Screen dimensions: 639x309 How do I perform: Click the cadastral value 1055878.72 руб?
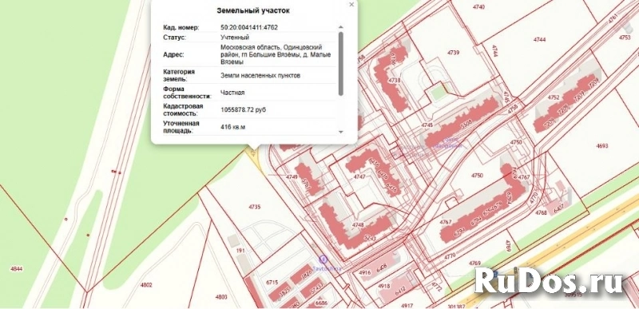[244, 110]
